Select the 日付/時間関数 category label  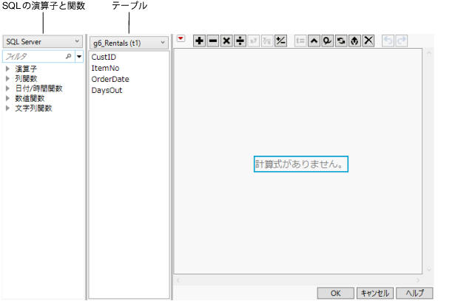click(x=39, y=89)
